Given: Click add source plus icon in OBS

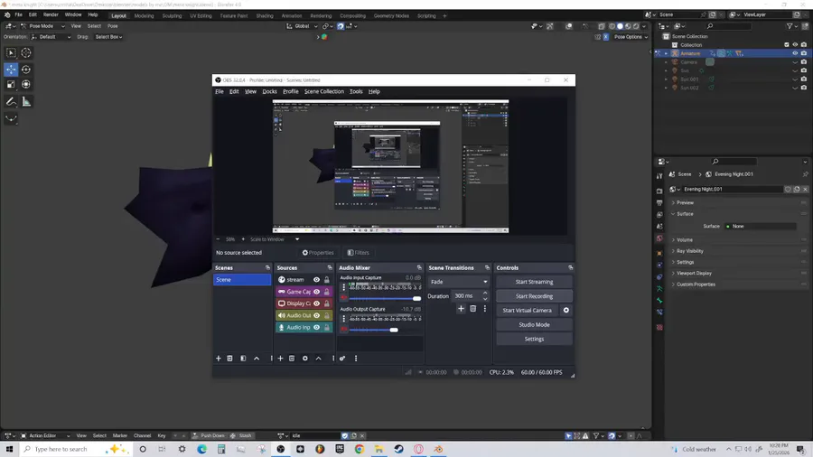Looking at the screenshot, I should coord(281,359).
